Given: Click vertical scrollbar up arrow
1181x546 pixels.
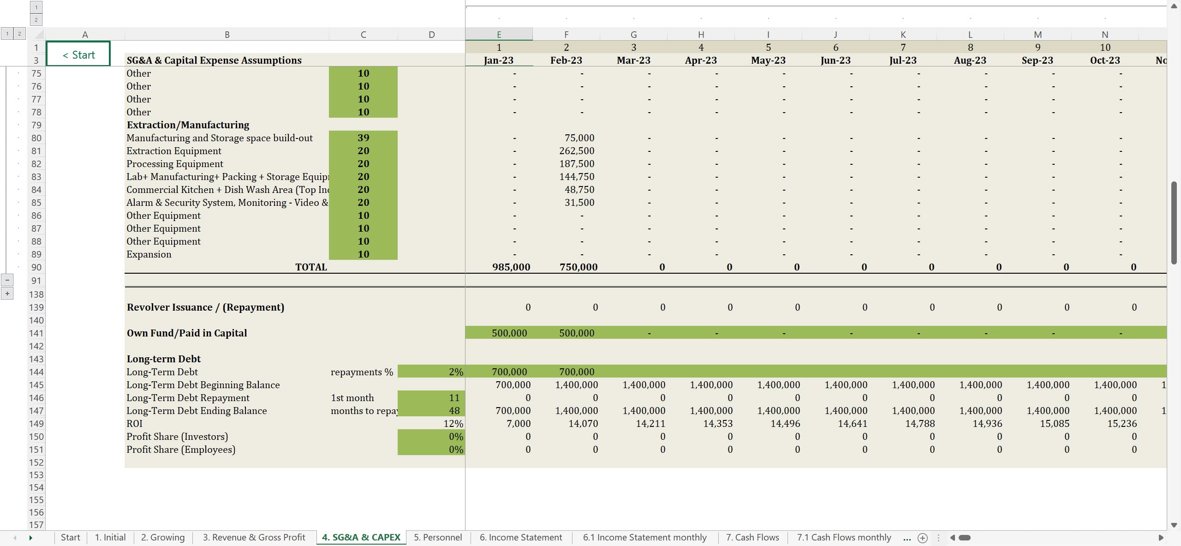Looking at the screenshot, I should pyautogui.click(x=1174, y=6).
